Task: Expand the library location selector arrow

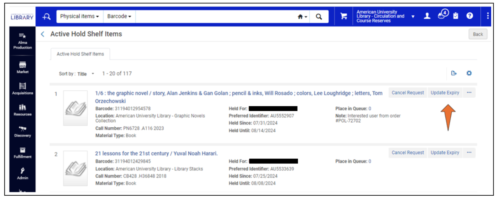Action: (x=413, y=17)
